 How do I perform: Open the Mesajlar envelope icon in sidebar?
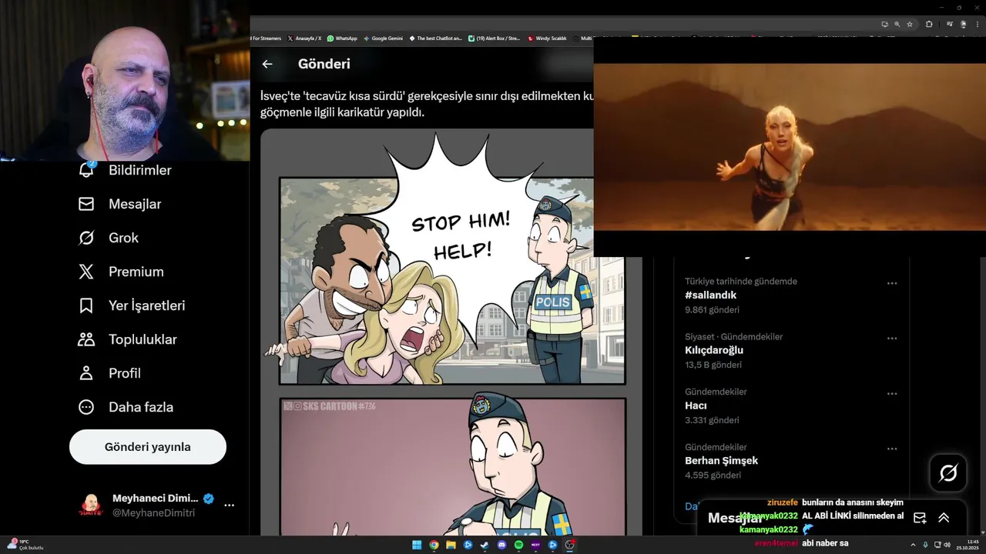86,204
